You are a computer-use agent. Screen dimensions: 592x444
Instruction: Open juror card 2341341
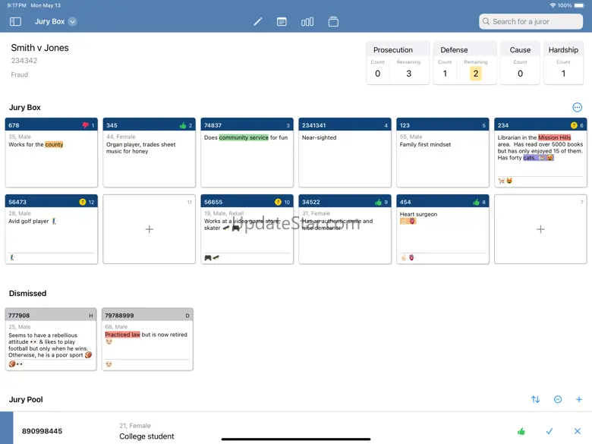(345, 153)
